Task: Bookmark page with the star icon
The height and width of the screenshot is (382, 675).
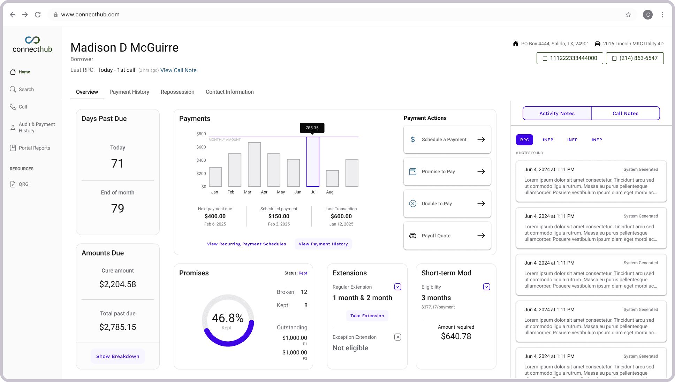Action: click(x=628, y=15)
